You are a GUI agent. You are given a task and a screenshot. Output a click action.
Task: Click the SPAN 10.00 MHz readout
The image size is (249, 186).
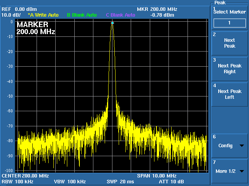(x=157, y=176)
